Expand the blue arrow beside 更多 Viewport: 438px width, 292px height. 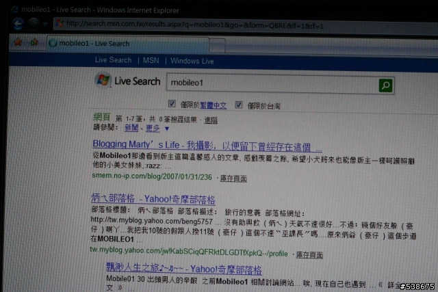coord(167,129)
